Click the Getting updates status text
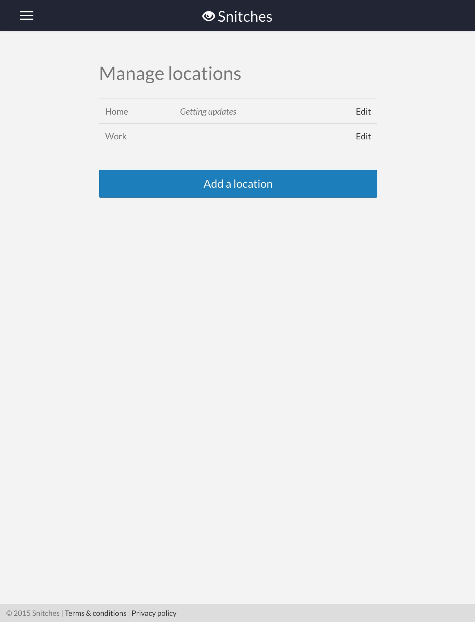The width and height of the screenshot is (475, 622). (208, 112)
